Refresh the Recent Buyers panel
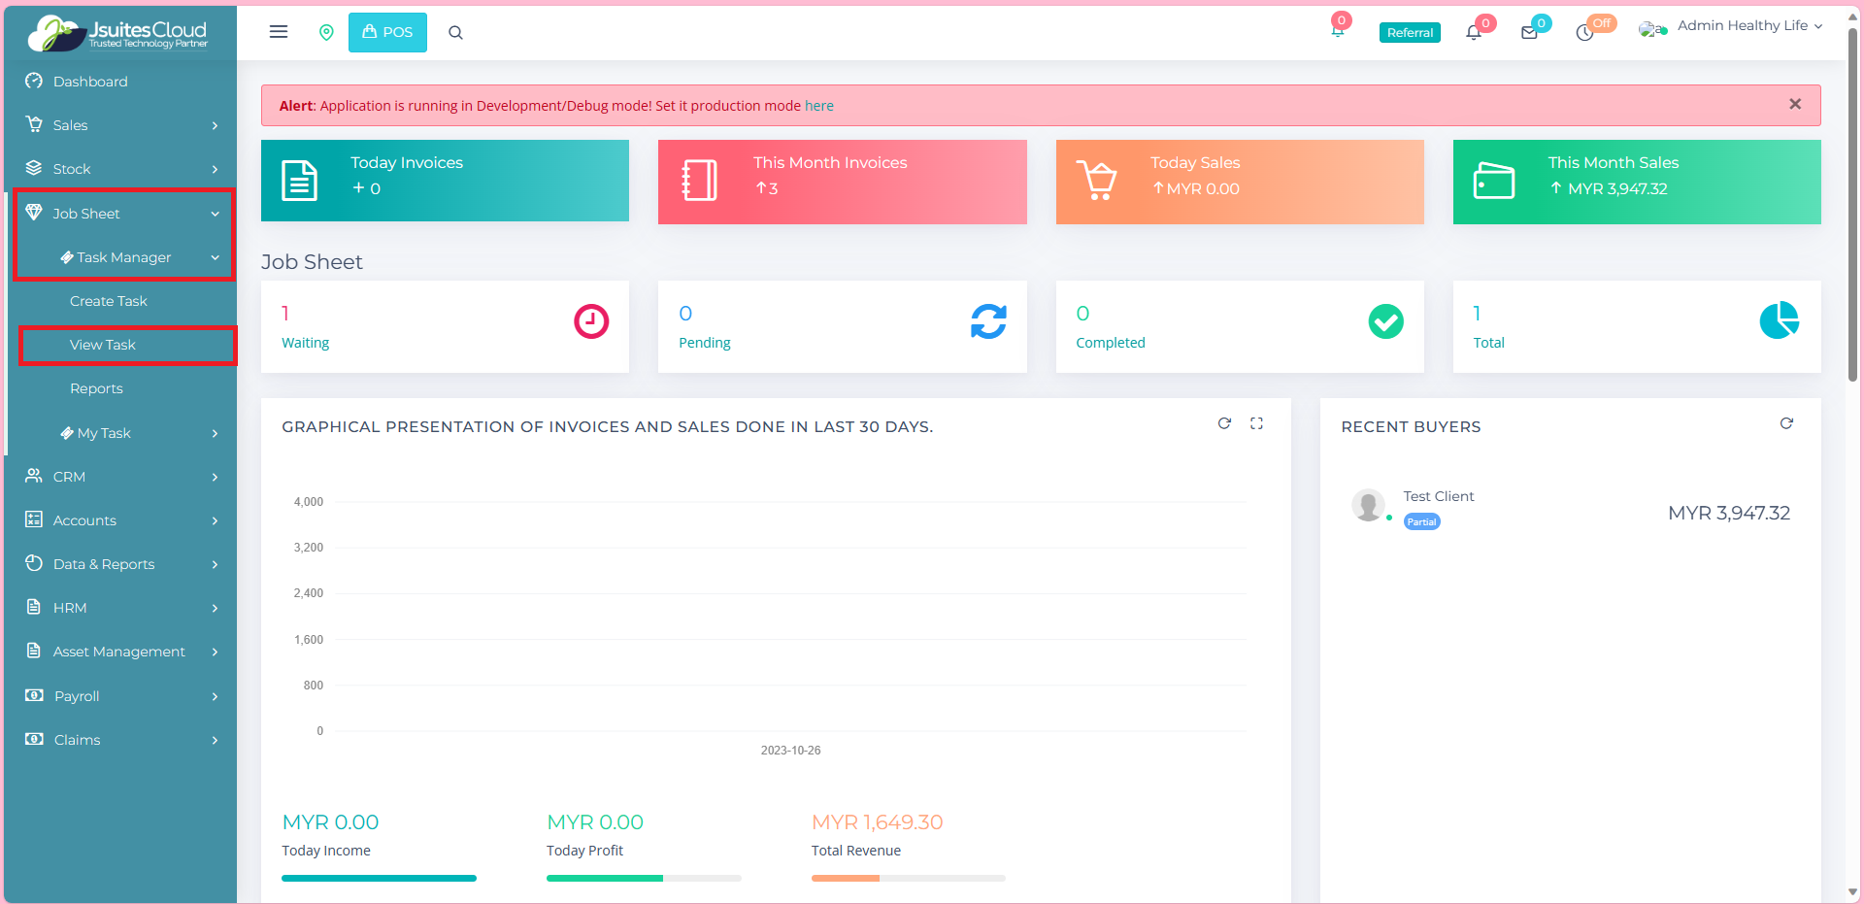 click(1786, 423)
